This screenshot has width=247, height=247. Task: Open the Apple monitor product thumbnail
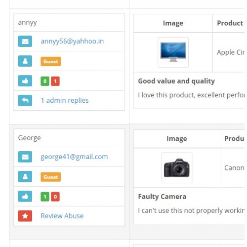tap(173, 52)
